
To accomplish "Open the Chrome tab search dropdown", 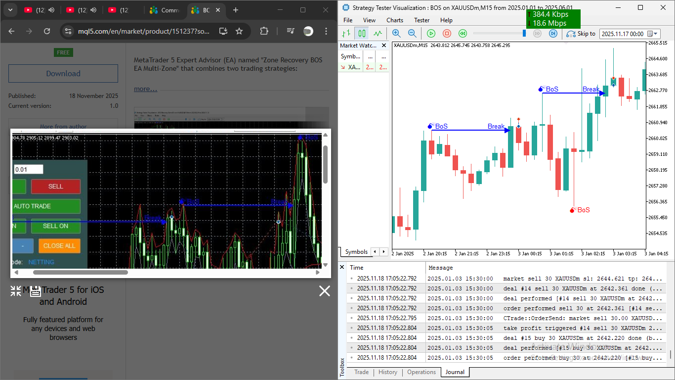I will tap(9, 10).
